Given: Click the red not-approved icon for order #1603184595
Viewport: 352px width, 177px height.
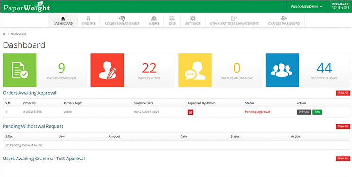Looking at the screenshot, I should click(190, 112).
